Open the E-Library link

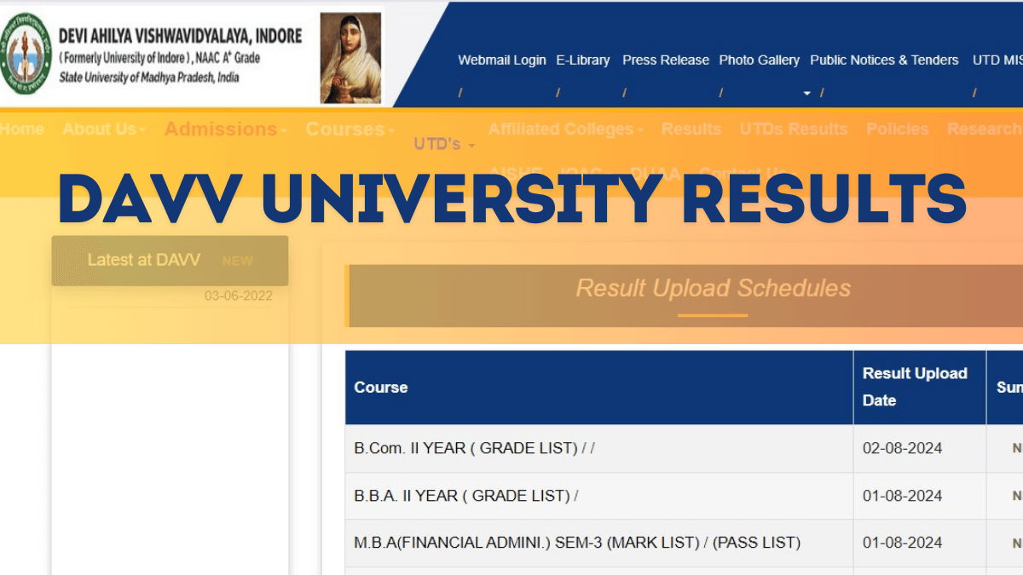point(583,60)
